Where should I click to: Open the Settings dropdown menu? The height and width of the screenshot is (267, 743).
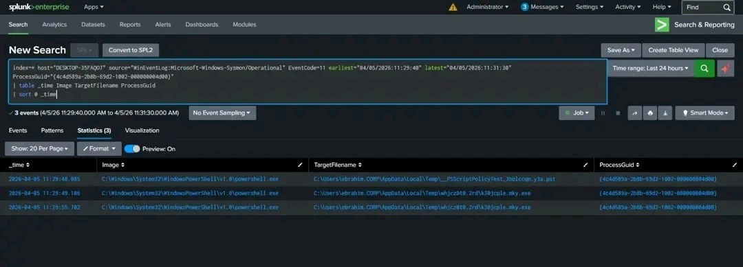tap(590, 7)
